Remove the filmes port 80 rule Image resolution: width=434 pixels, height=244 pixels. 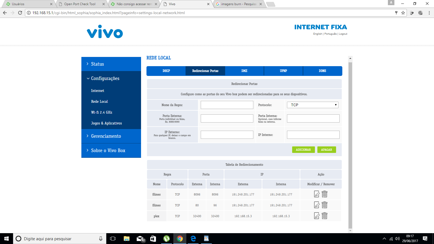tap(324, 205)
